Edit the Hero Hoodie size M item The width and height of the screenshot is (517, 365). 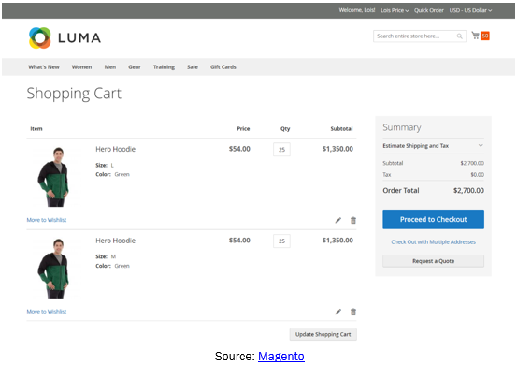click(337, 312)
